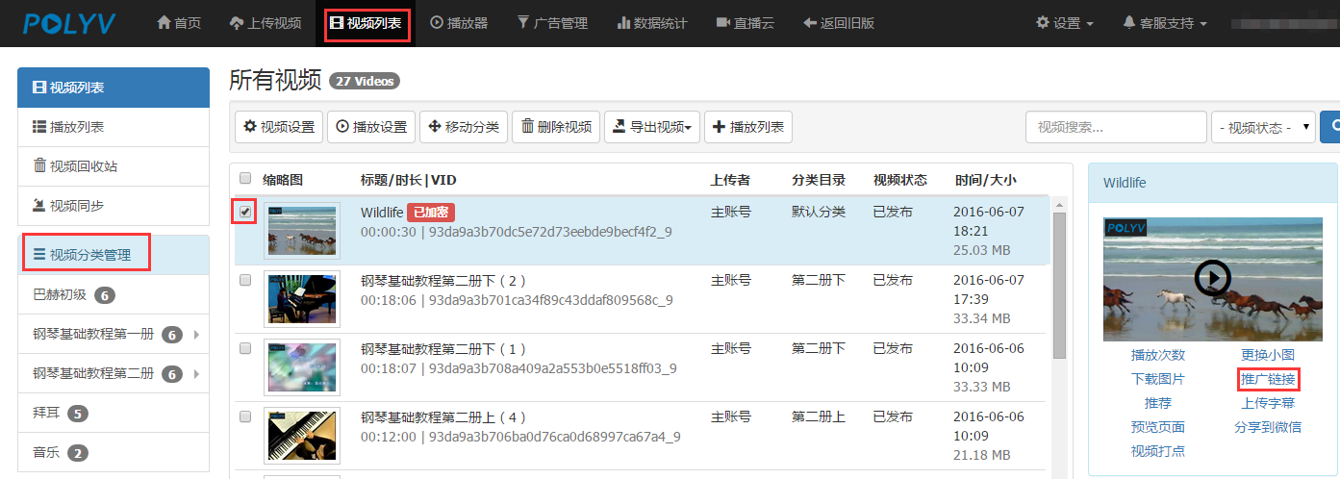Go to 首页 home tab
The height and width of the screenshot is (479, 1340).
click(179, 23)
